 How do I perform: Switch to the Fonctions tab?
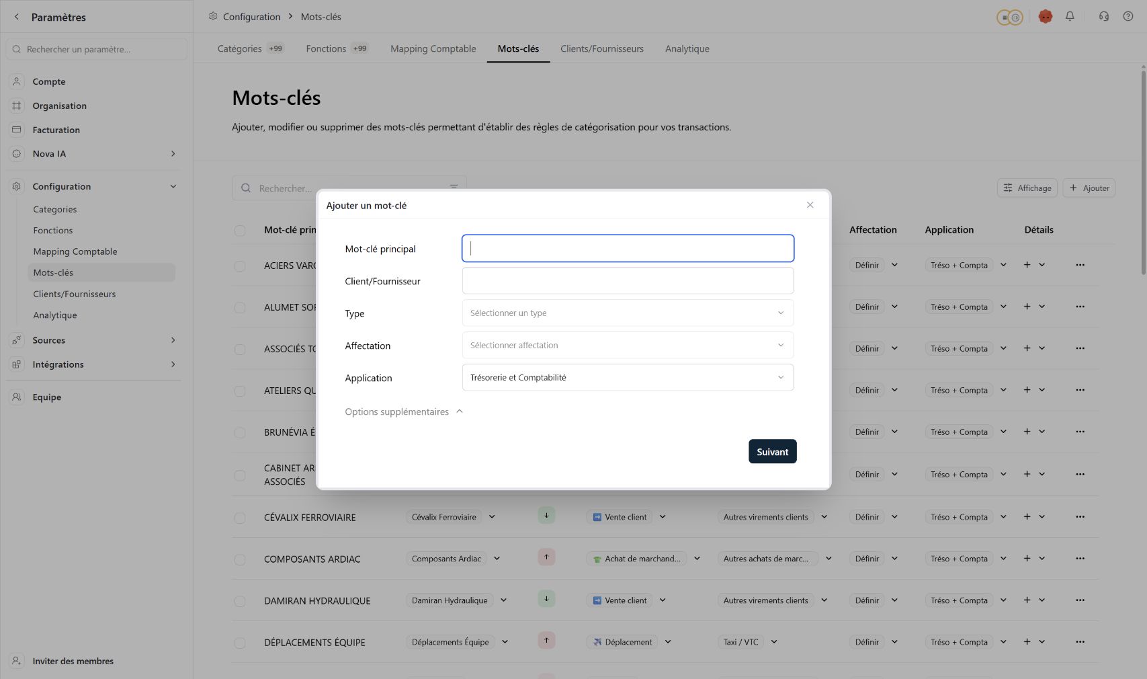point(337,48)
